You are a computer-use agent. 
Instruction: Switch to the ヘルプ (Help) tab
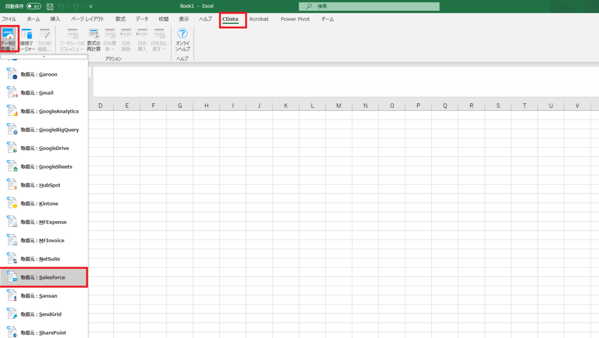[x=206, y=19]
